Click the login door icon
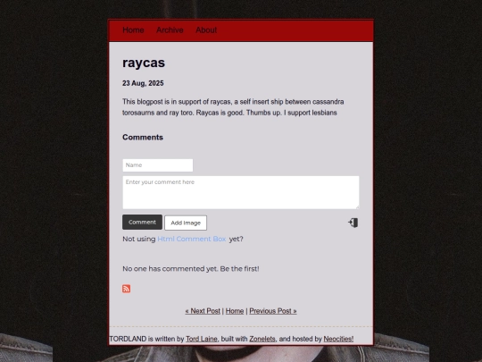482x362 pixels. [353, 223]
